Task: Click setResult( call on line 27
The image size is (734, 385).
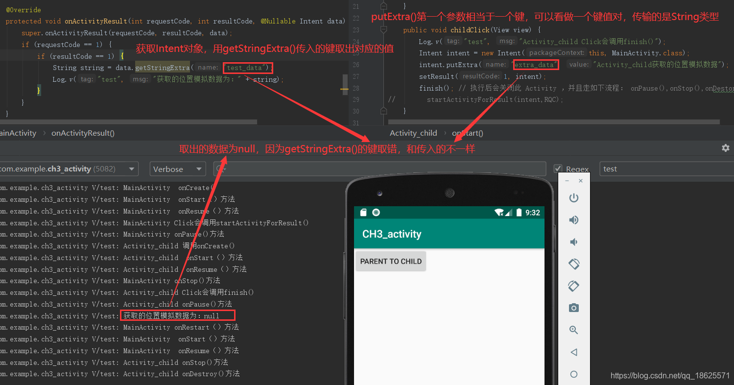Action: [439, 76]
